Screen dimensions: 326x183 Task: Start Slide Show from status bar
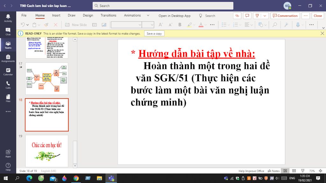pyautogui.click(x=303, y=171)
